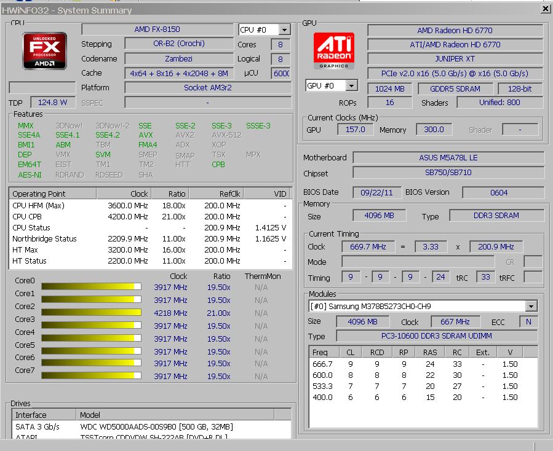The image size is (553, 451).
Task: Click the AMD FX Unlocked processor logo
Action: click(44, 51)
